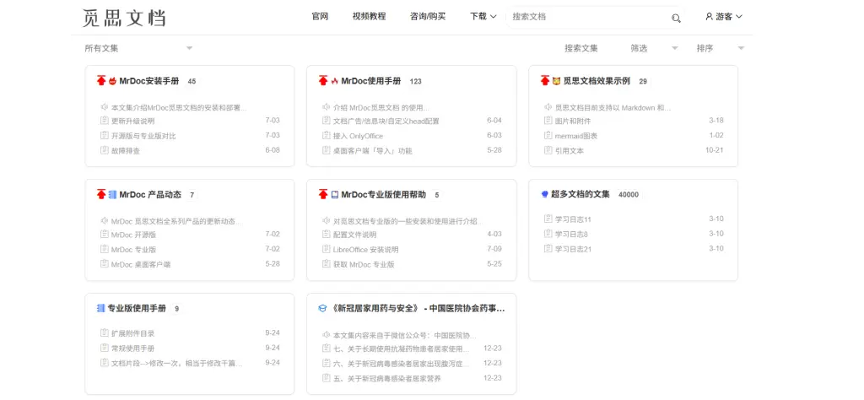Image resolution: width=864 pixels, height=400 pixels.
Task: Go to 官网 in the top navigation
Action: pos(320,17)
